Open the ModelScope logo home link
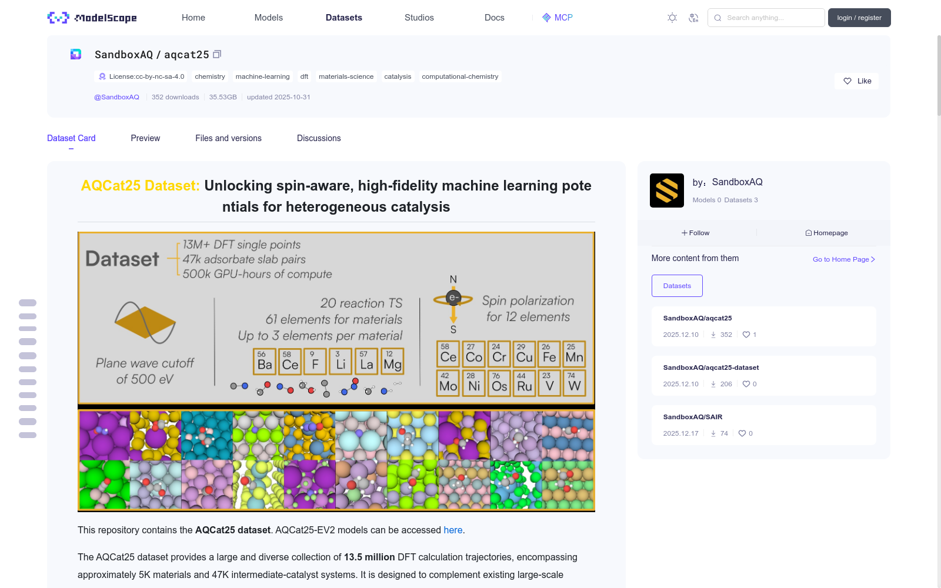Image resolution: width=941 pixels, height=588 pixels. coord(92,18)
